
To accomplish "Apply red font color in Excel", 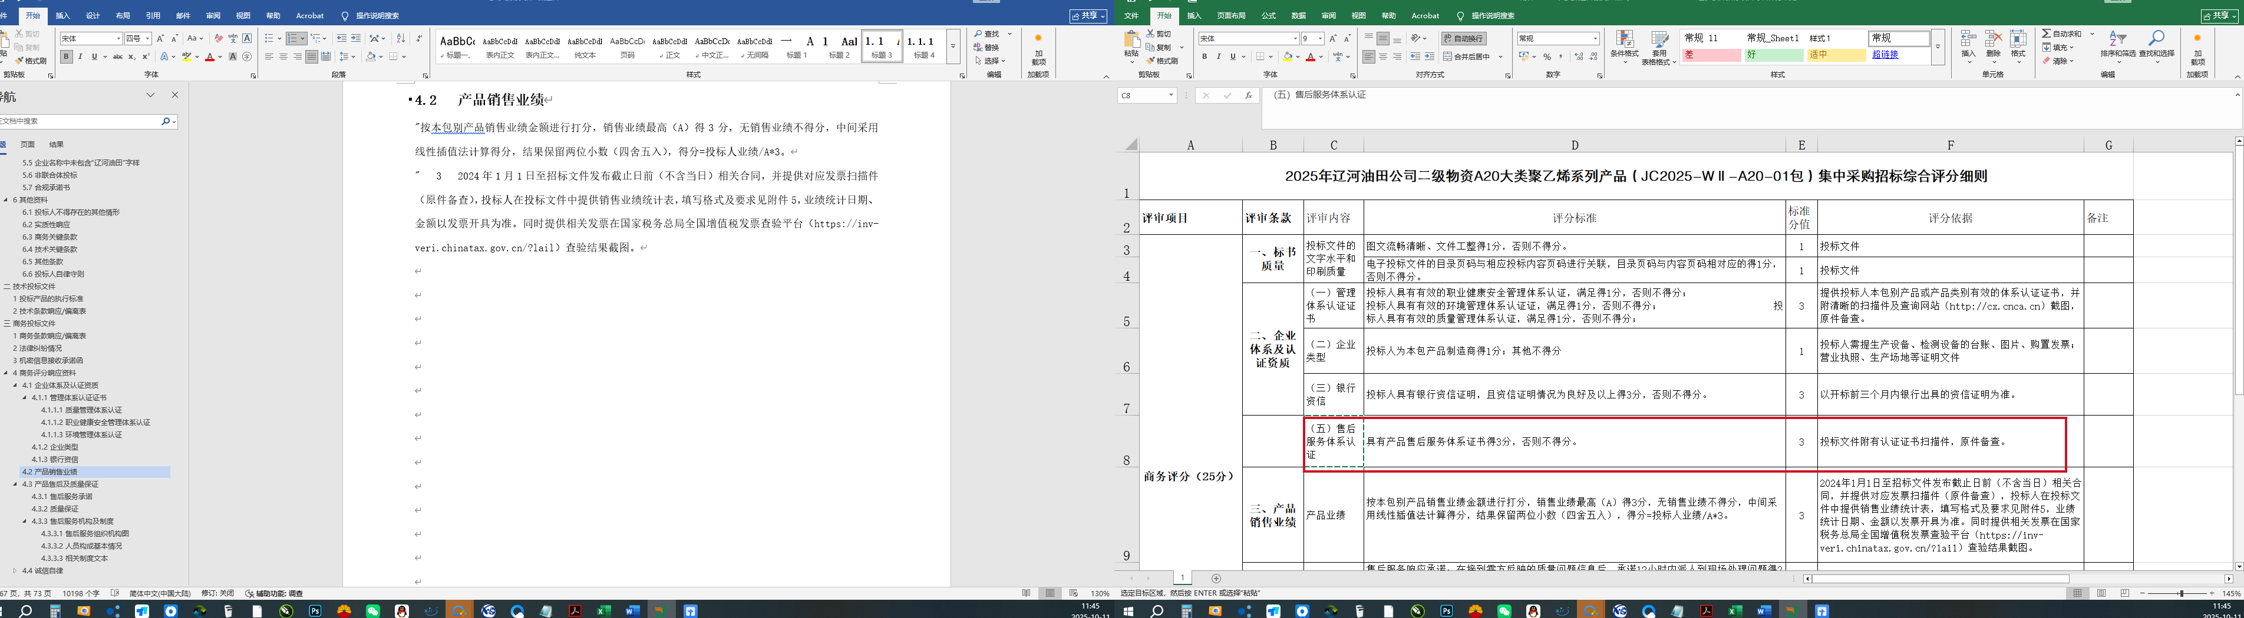I will (x=1310, y=57).
